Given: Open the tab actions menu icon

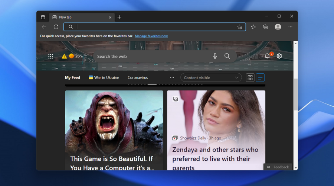Looking at the screenshot, I should coord(43,17).
